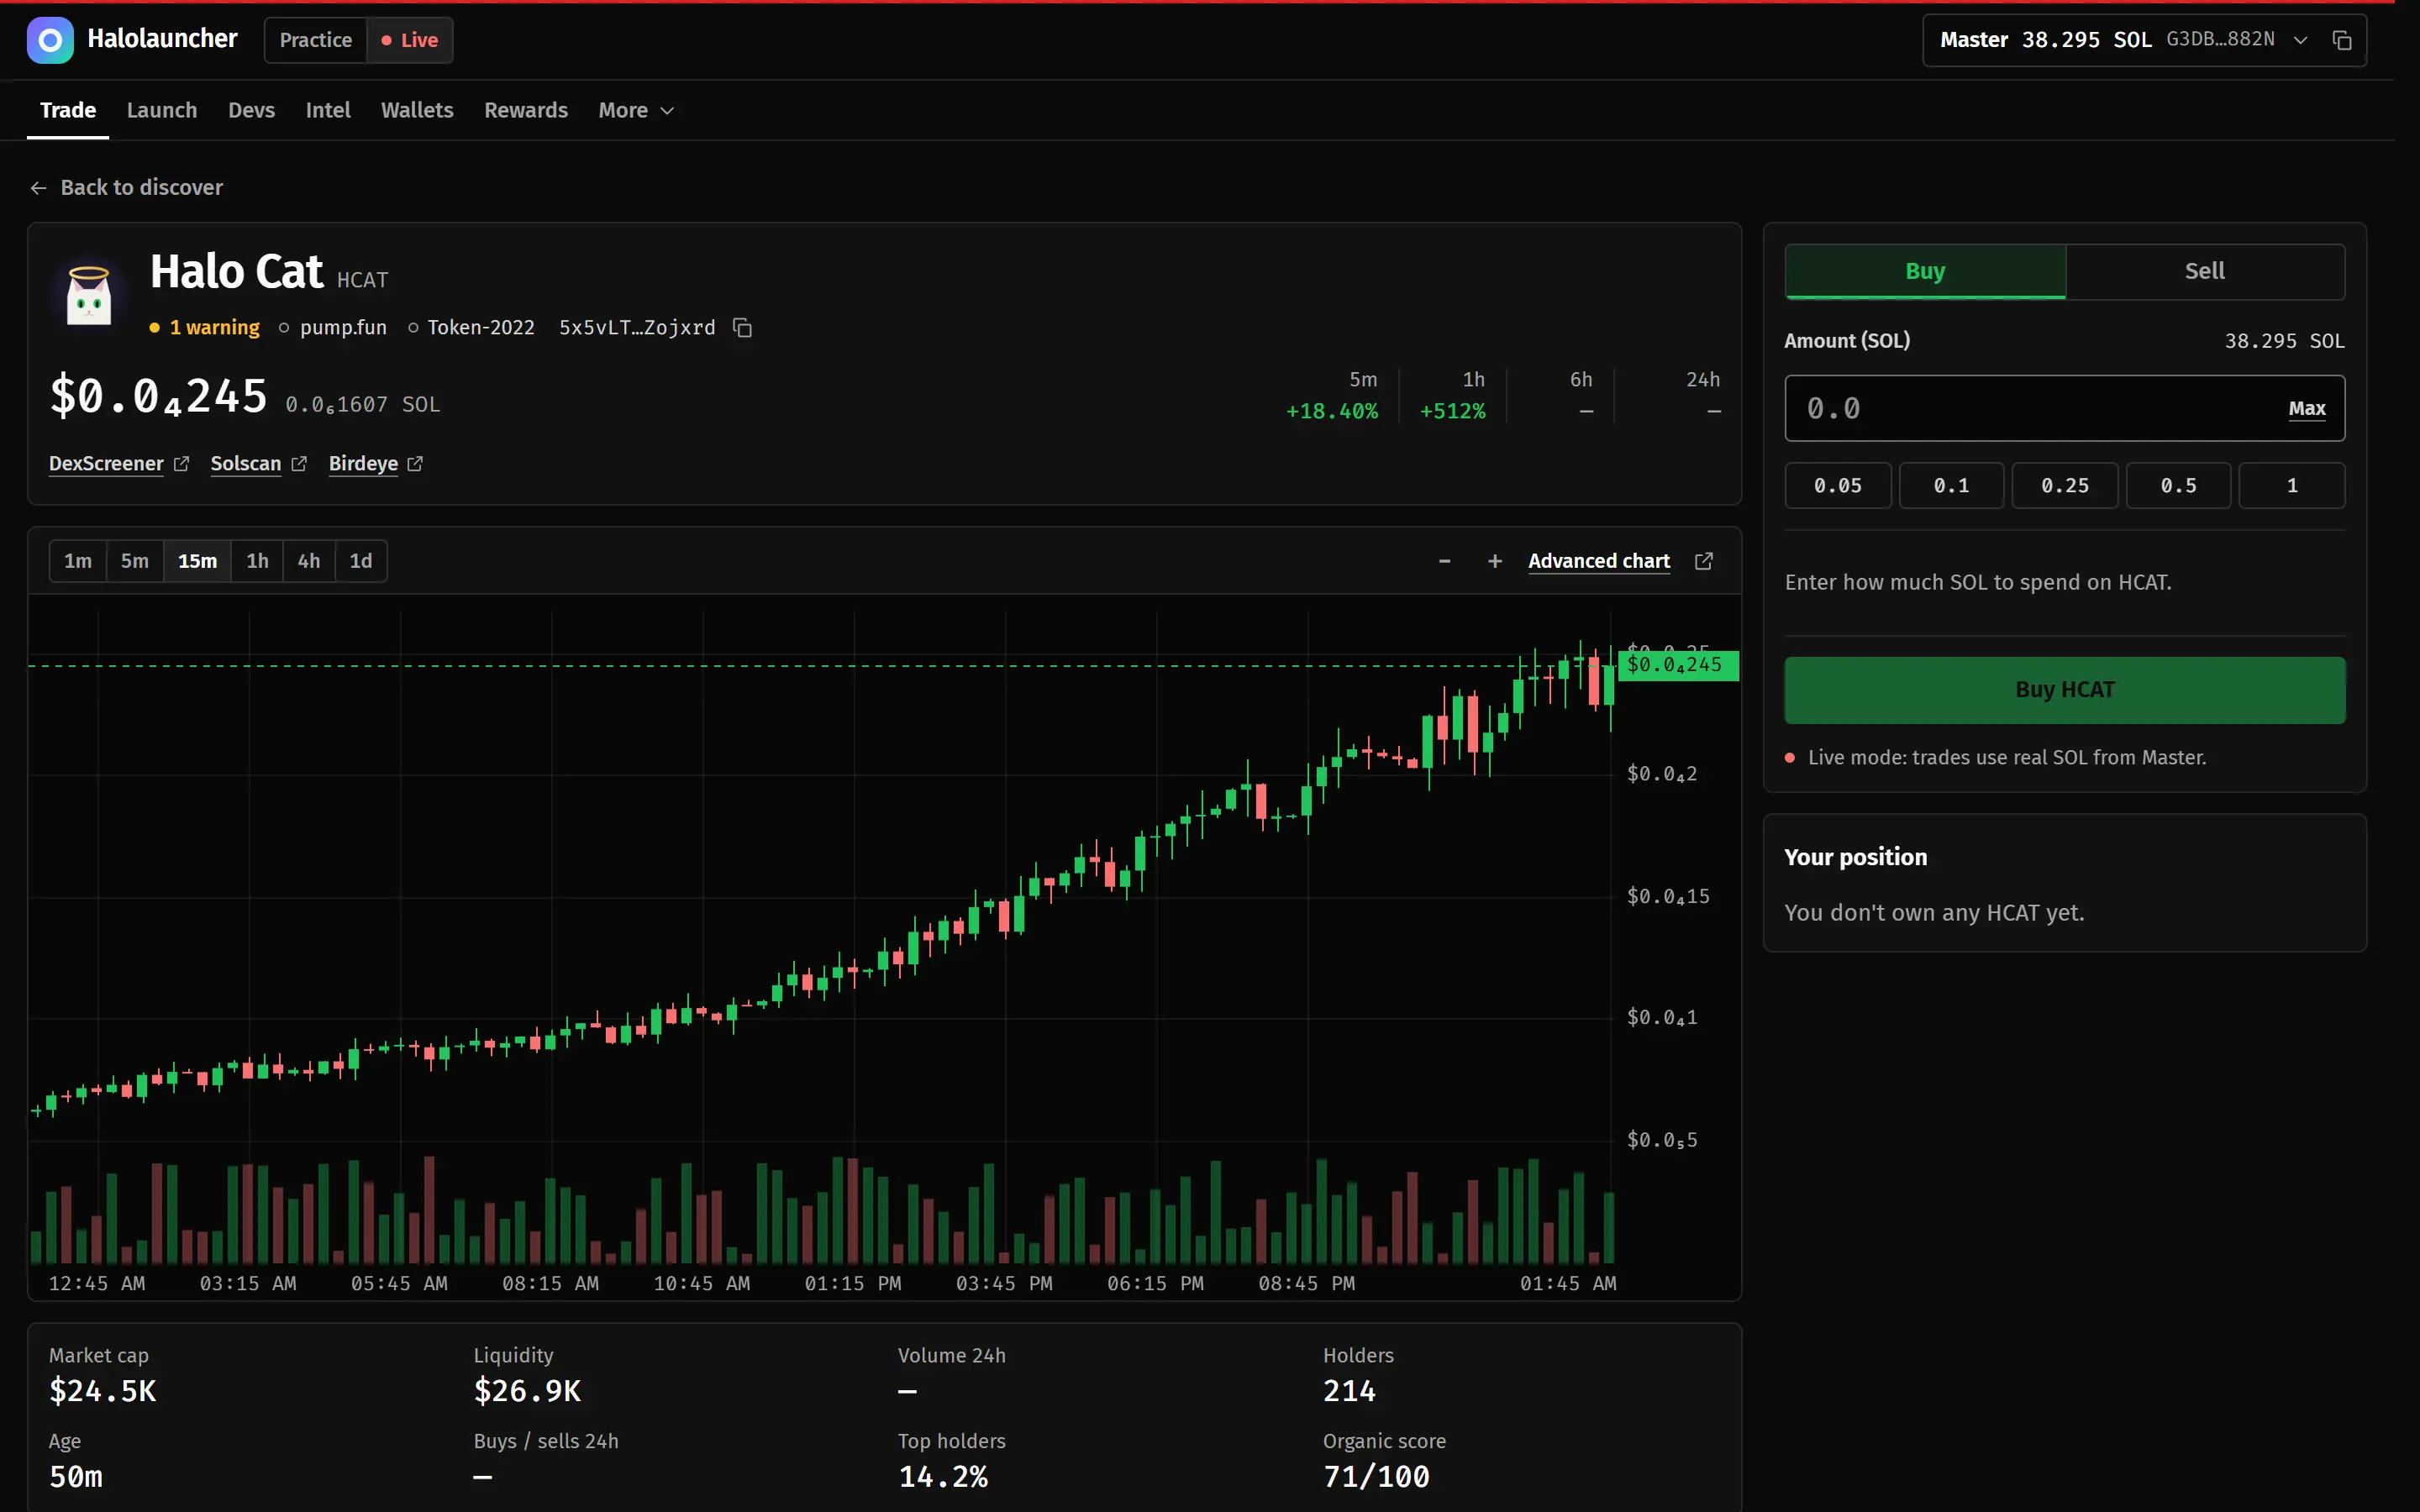Switch to Live mode
Screen dimensions: 2420x1512
(x=410, y=40)
